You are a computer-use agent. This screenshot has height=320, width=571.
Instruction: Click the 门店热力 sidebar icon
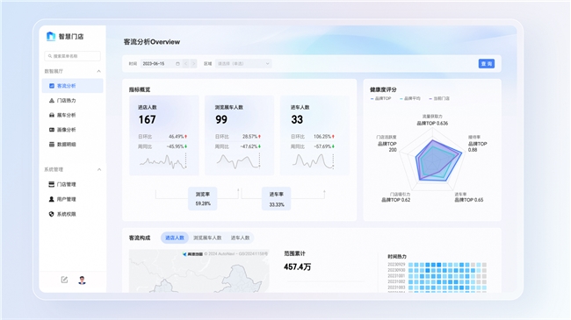52,100
